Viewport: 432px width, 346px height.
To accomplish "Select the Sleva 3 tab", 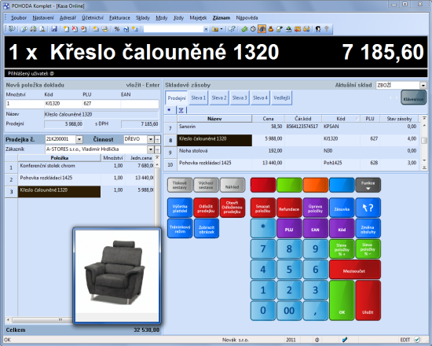I will (240, 98).
